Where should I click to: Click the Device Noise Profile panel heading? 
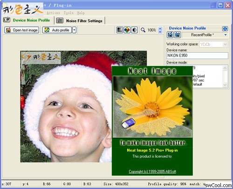tap(187, 28)
